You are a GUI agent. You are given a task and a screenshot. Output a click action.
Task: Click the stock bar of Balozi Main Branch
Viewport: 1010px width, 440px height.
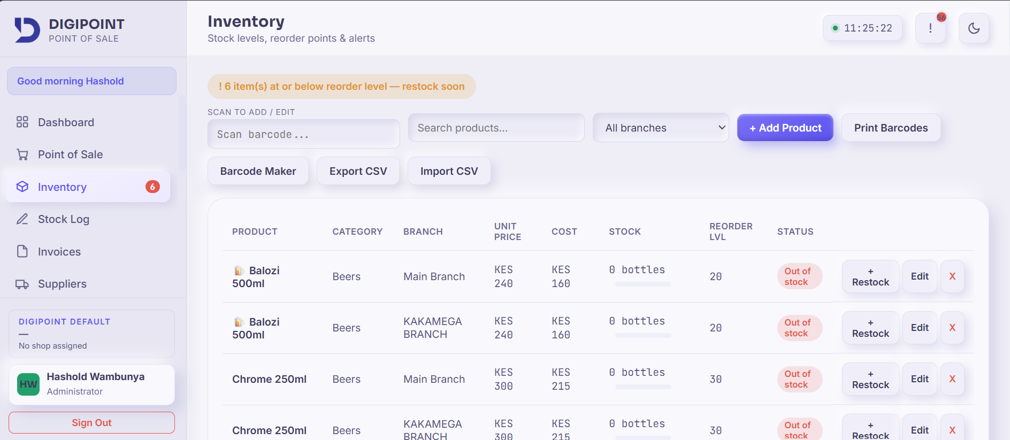pyautogui.click(x=643, y=284)
